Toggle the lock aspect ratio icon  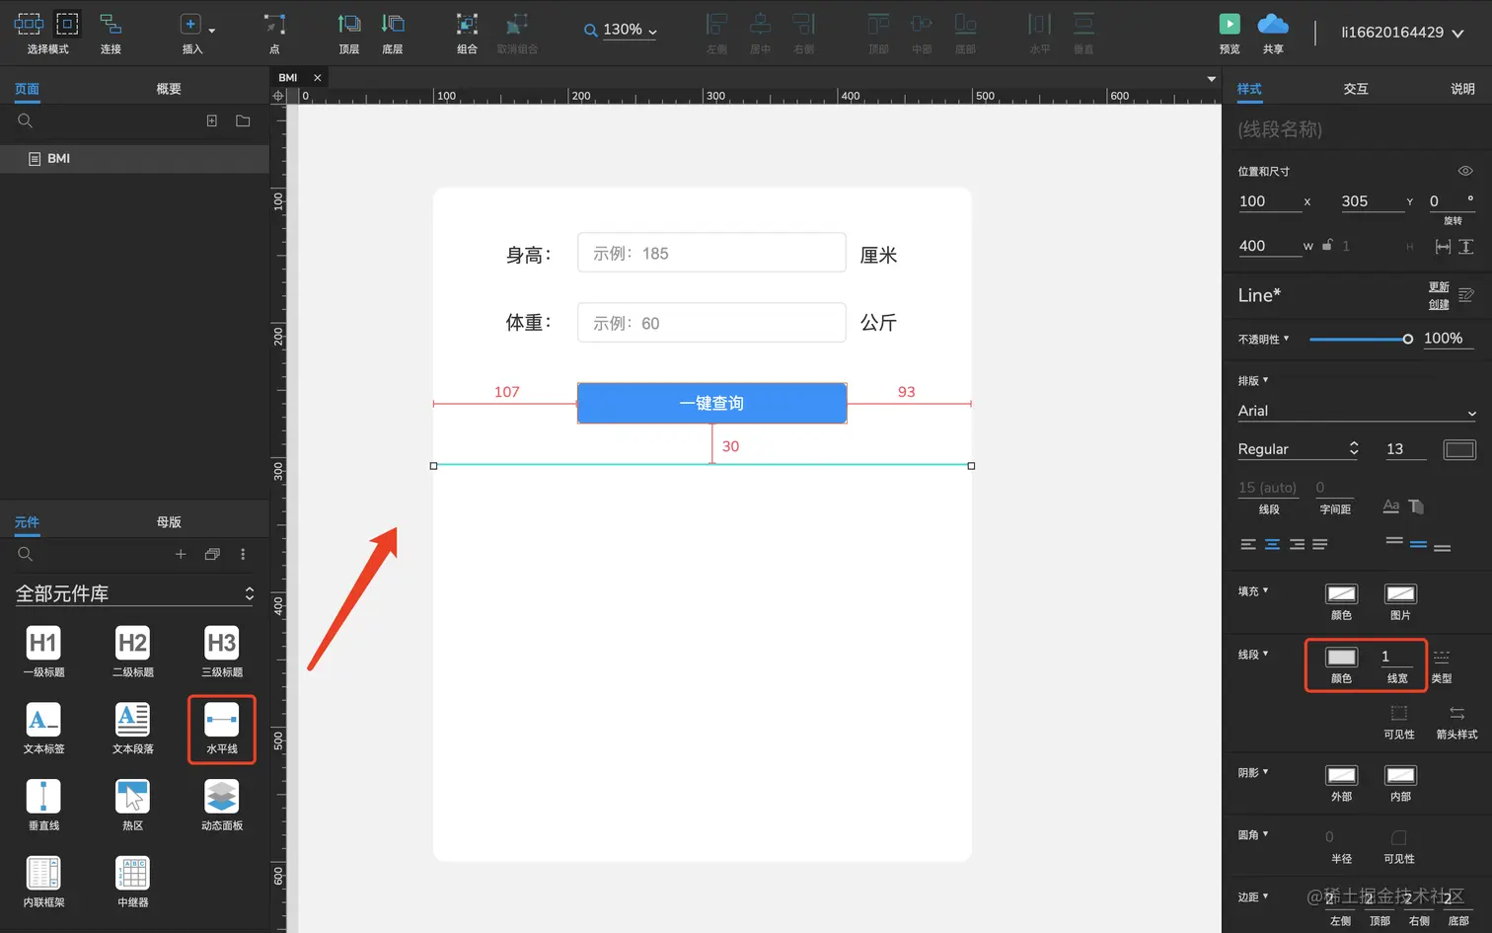1327,245
